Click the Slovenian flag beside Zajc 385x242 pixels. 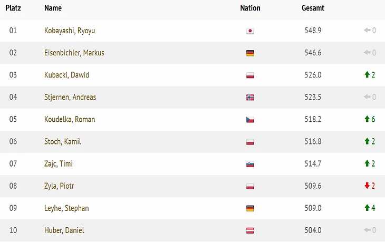tap(250, 164)
